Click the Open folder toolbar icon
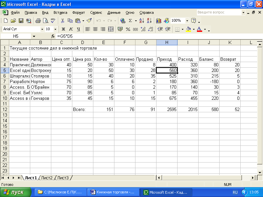The height and width of the screenshot is (197, 263). click(13, 21)
